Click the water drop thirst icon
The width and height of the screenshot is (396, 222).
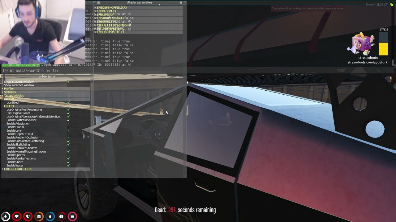tap(50, 216)
